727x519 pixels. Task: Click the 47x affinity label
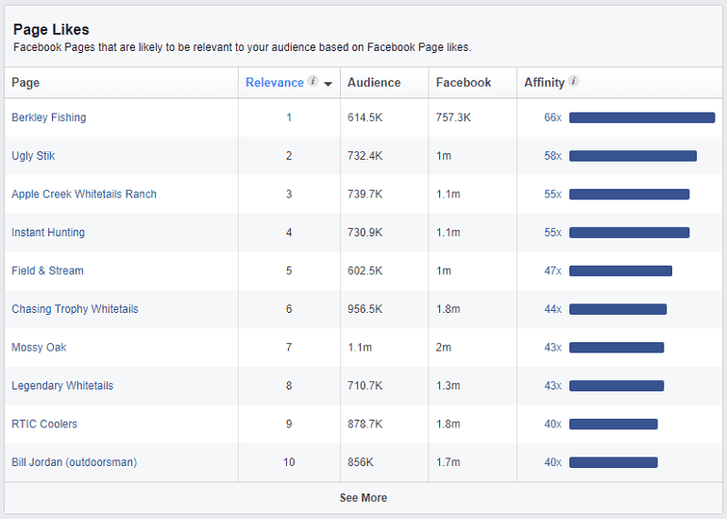tap(552, 270)
